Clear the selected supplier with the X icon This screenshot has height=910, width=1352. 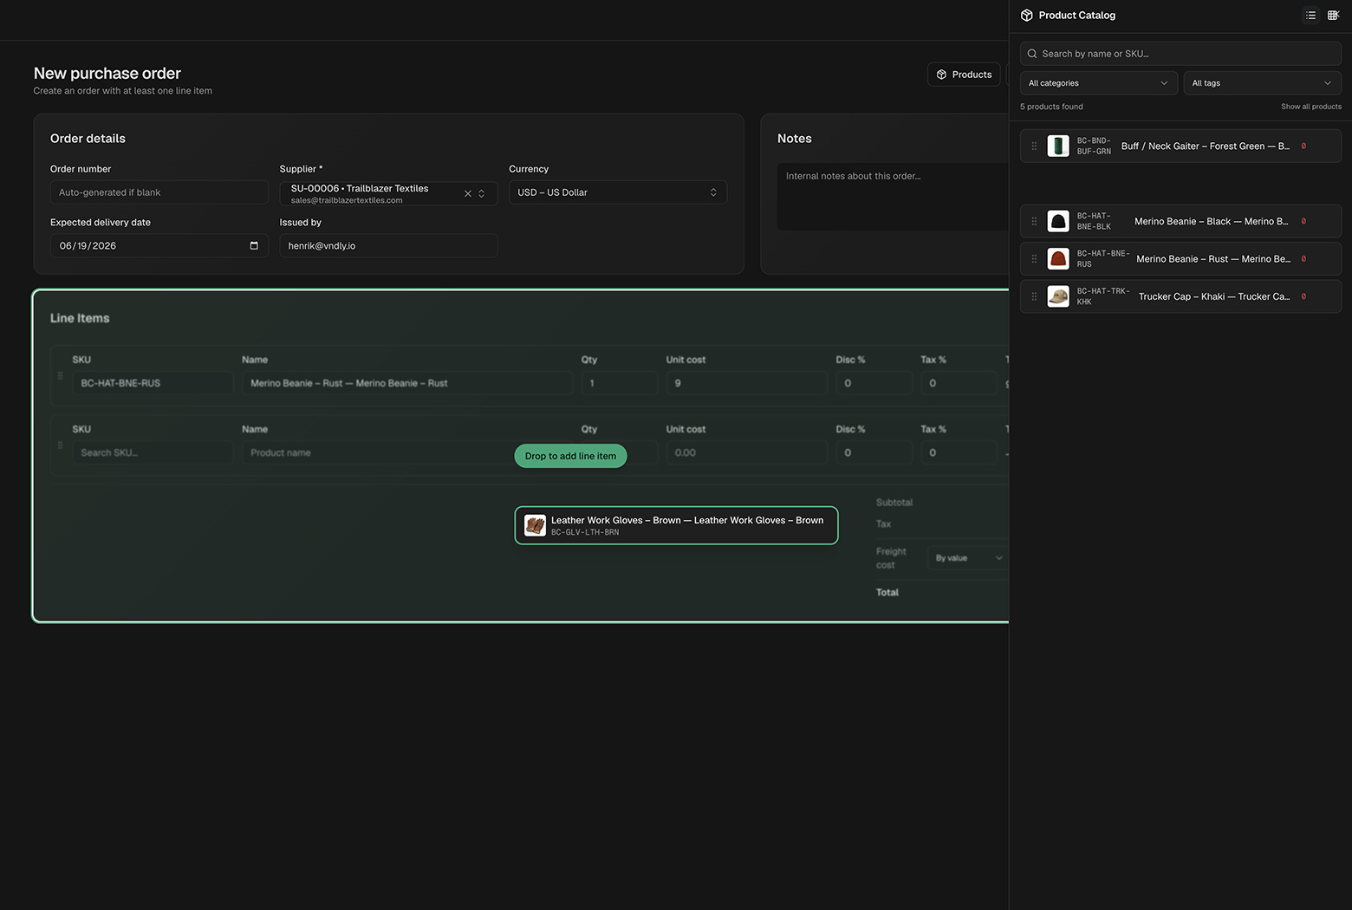(468, 193)
